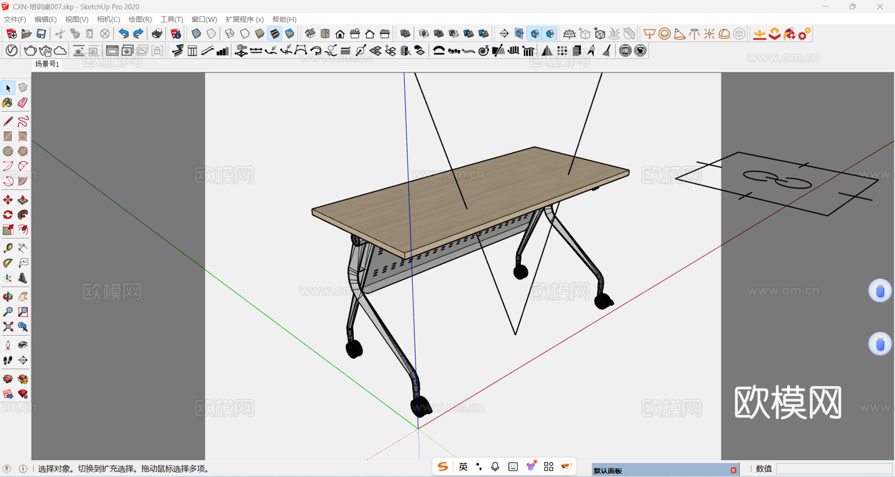Screen dimensions: 895x477
Task: Pick the Polygon tool
Action: pos(23,151)
